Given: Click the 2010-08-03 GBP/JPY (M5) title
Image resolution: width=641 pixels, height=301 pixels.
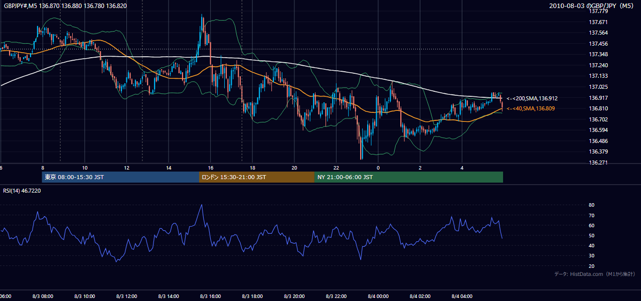Looking at the screenshot, I should tap(592, 6).
